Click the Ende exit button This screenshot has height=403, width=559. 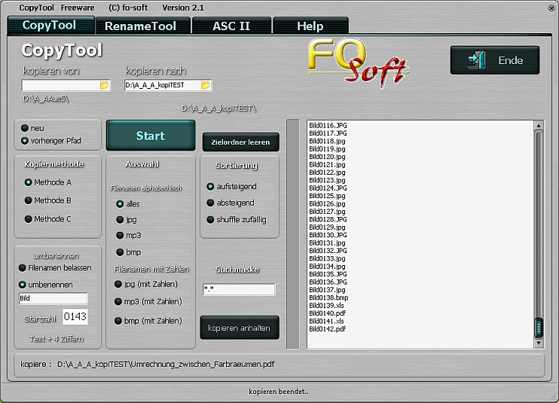pos(495,60)
